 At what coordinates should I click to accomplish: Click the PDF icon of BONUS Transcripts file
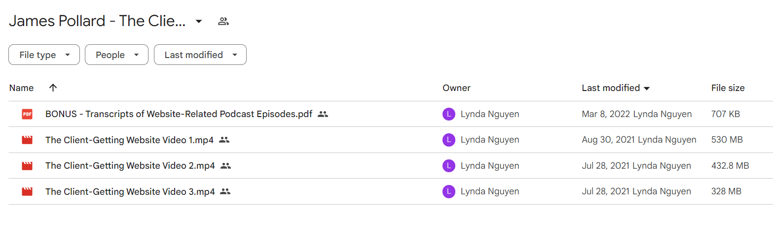coord(27,114)
